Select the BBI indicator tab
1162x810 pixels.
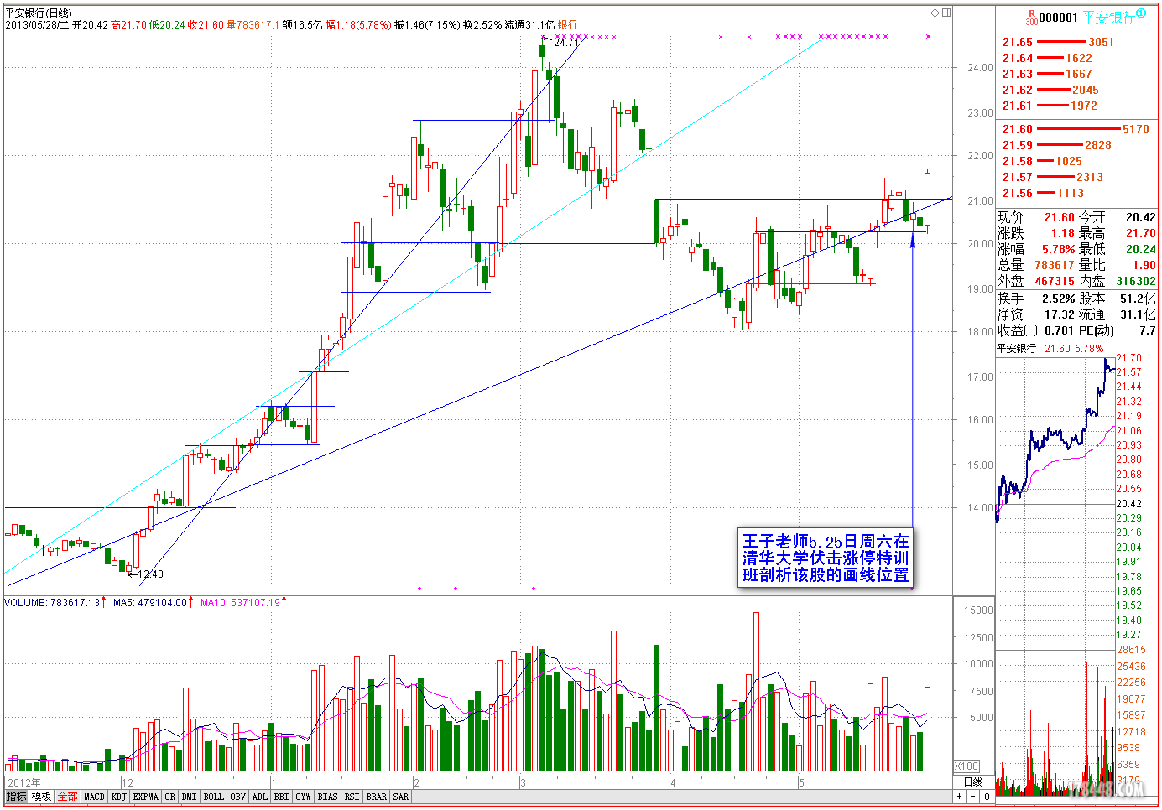pyautogui.click(x=282, y=797)
